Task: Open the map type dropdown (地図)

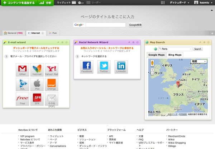Action: pos(199,61)
